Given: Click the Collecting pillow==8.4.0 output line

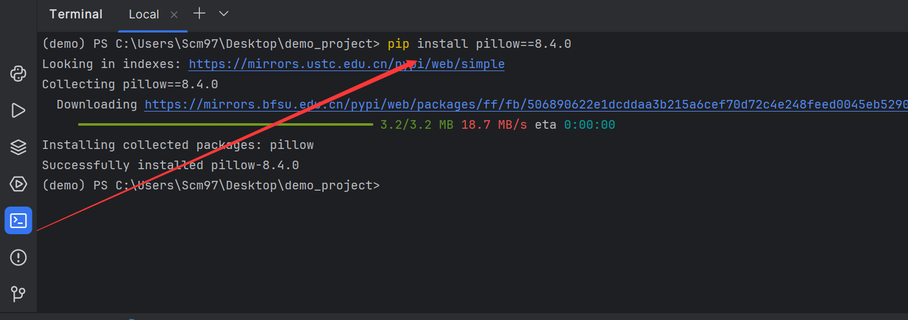Looking at the screenshot, I should click(x=129, y=85).
